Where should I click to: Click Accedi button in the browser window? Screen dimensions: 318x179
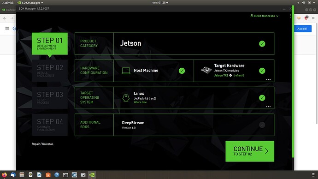302,29
